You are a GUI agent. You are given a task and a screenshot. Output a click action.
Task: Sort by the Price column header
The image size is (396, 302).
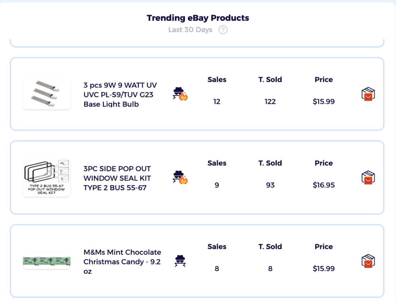(x=324, y=80)
